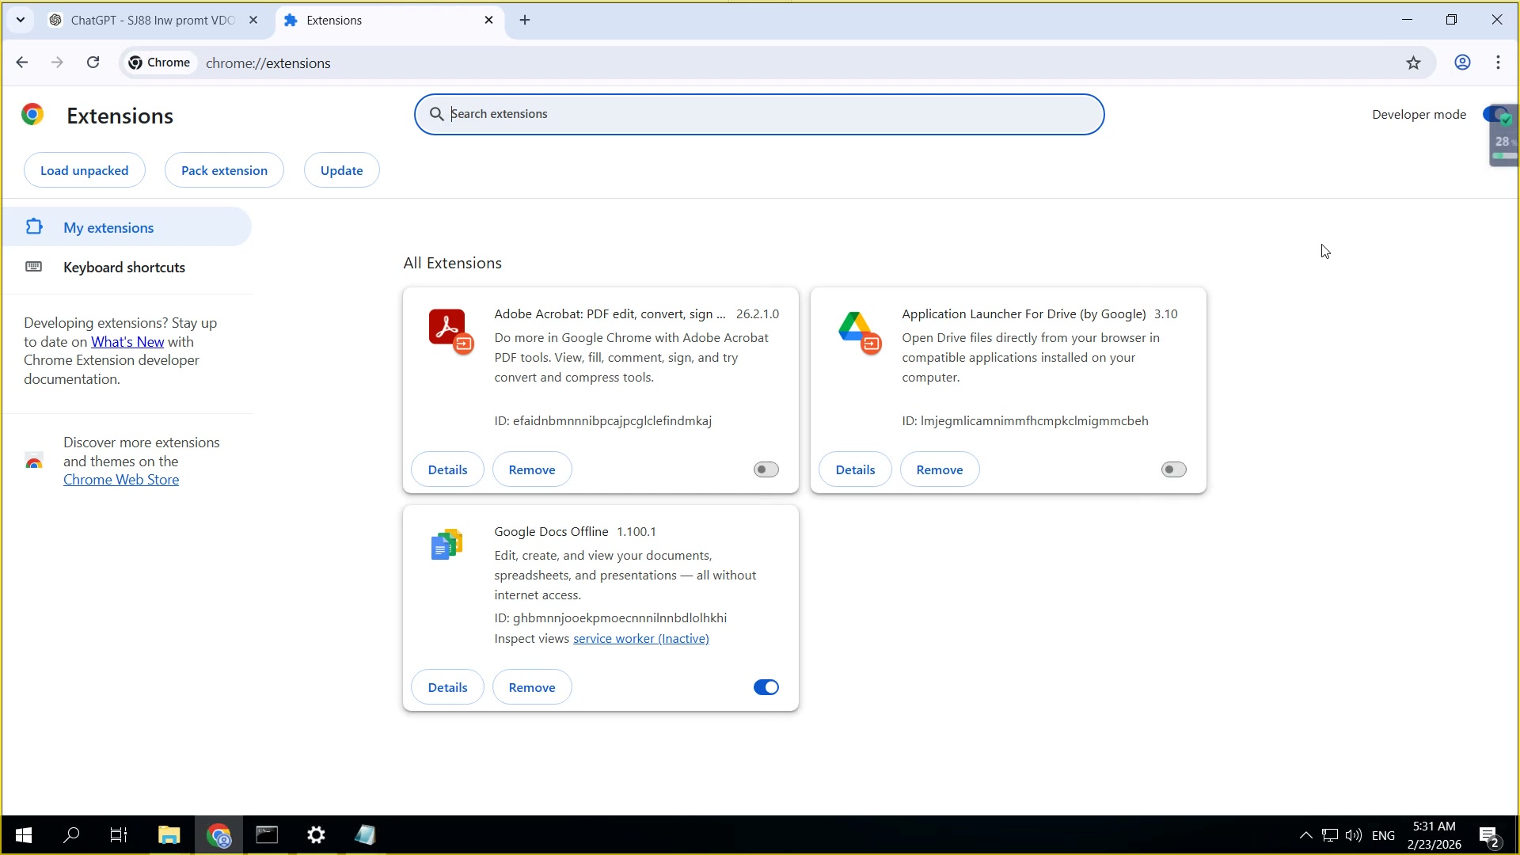Viewport: 1520px width, 855px height.
Task: Click the Keyboard shortcuts icon in sidebar
Action: click(33, 267)
